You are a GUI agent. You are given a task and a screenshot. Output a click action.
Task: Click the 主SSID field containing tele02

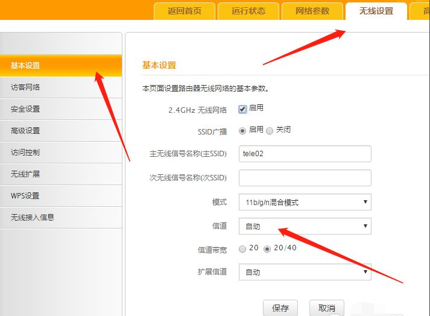coord(305,154)
